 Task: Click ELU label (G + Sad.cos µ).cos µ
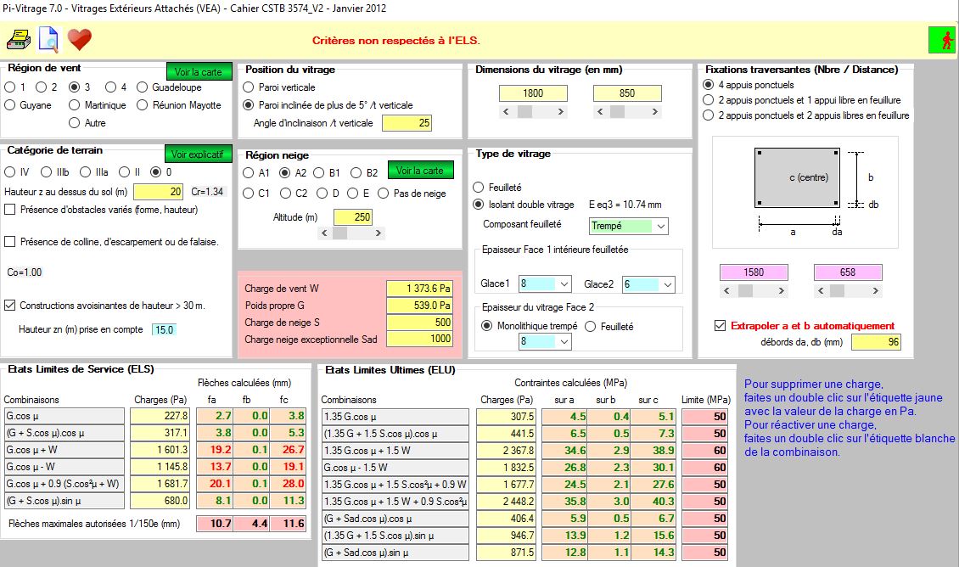pos(395,519)
